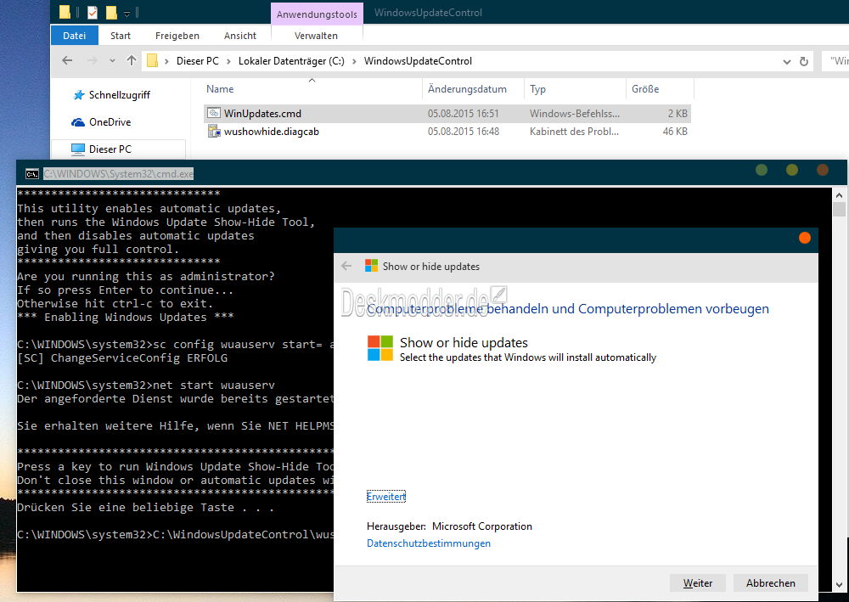Open the Datei ribbon tab
The image size is (849, 602).
pyautogui.click(x=74, y=36)
